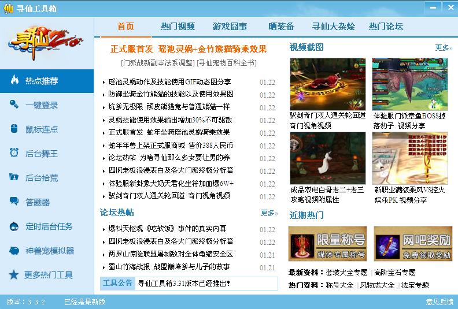Click the 网吧奖励 banner
This screenshot has width=458, height=309.
(413, 244)
